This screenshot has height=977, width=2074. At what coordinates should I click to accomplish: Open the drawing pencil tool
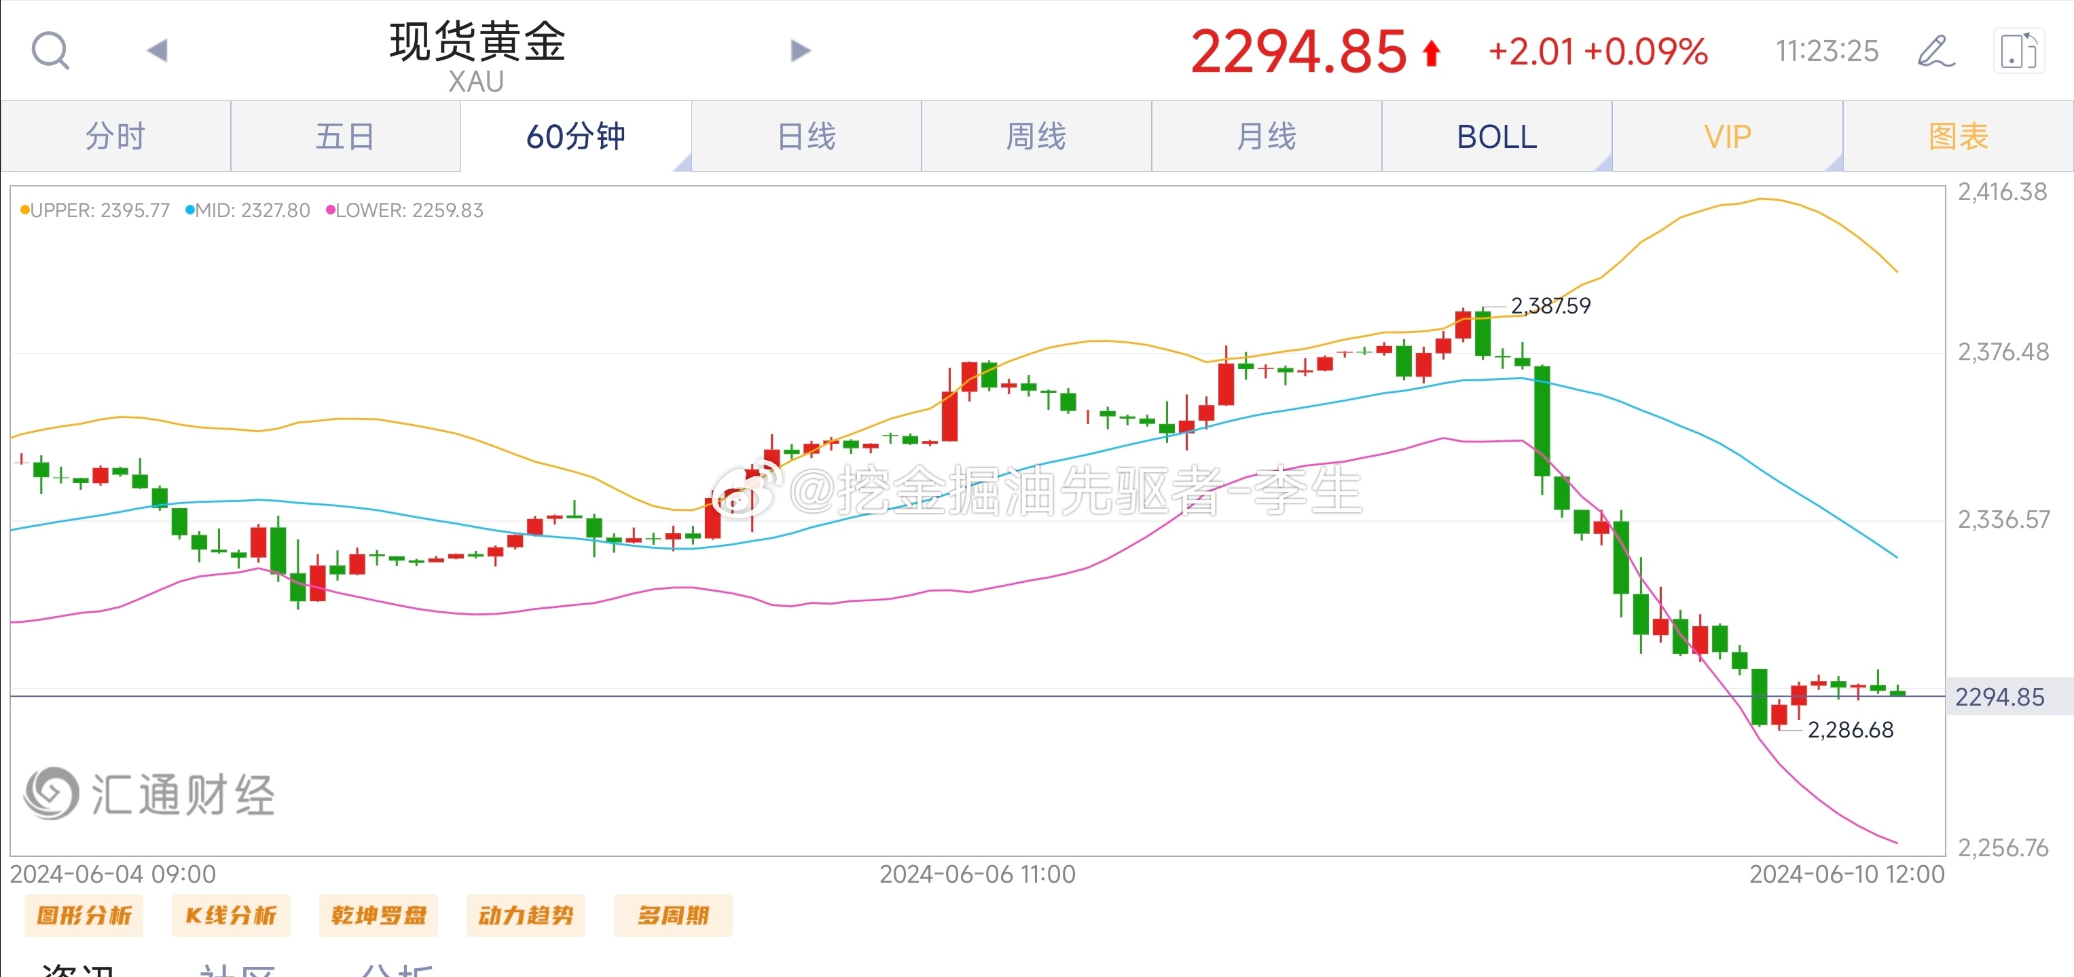point(1935,52)
